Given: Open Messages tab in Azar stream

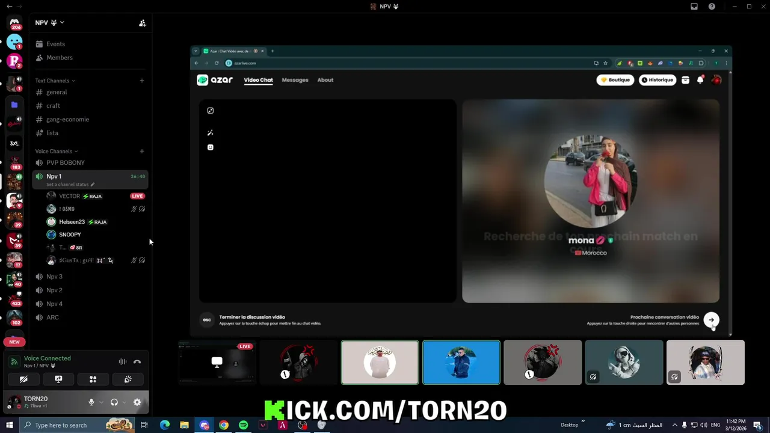Looking at the screenshot, I should pyautogui.click(x=295, y=80).
